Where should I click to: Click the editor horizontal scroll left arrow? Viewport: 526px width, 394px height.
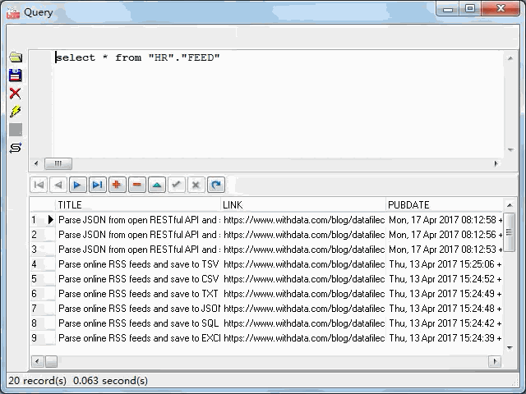(x=36, y=163)
